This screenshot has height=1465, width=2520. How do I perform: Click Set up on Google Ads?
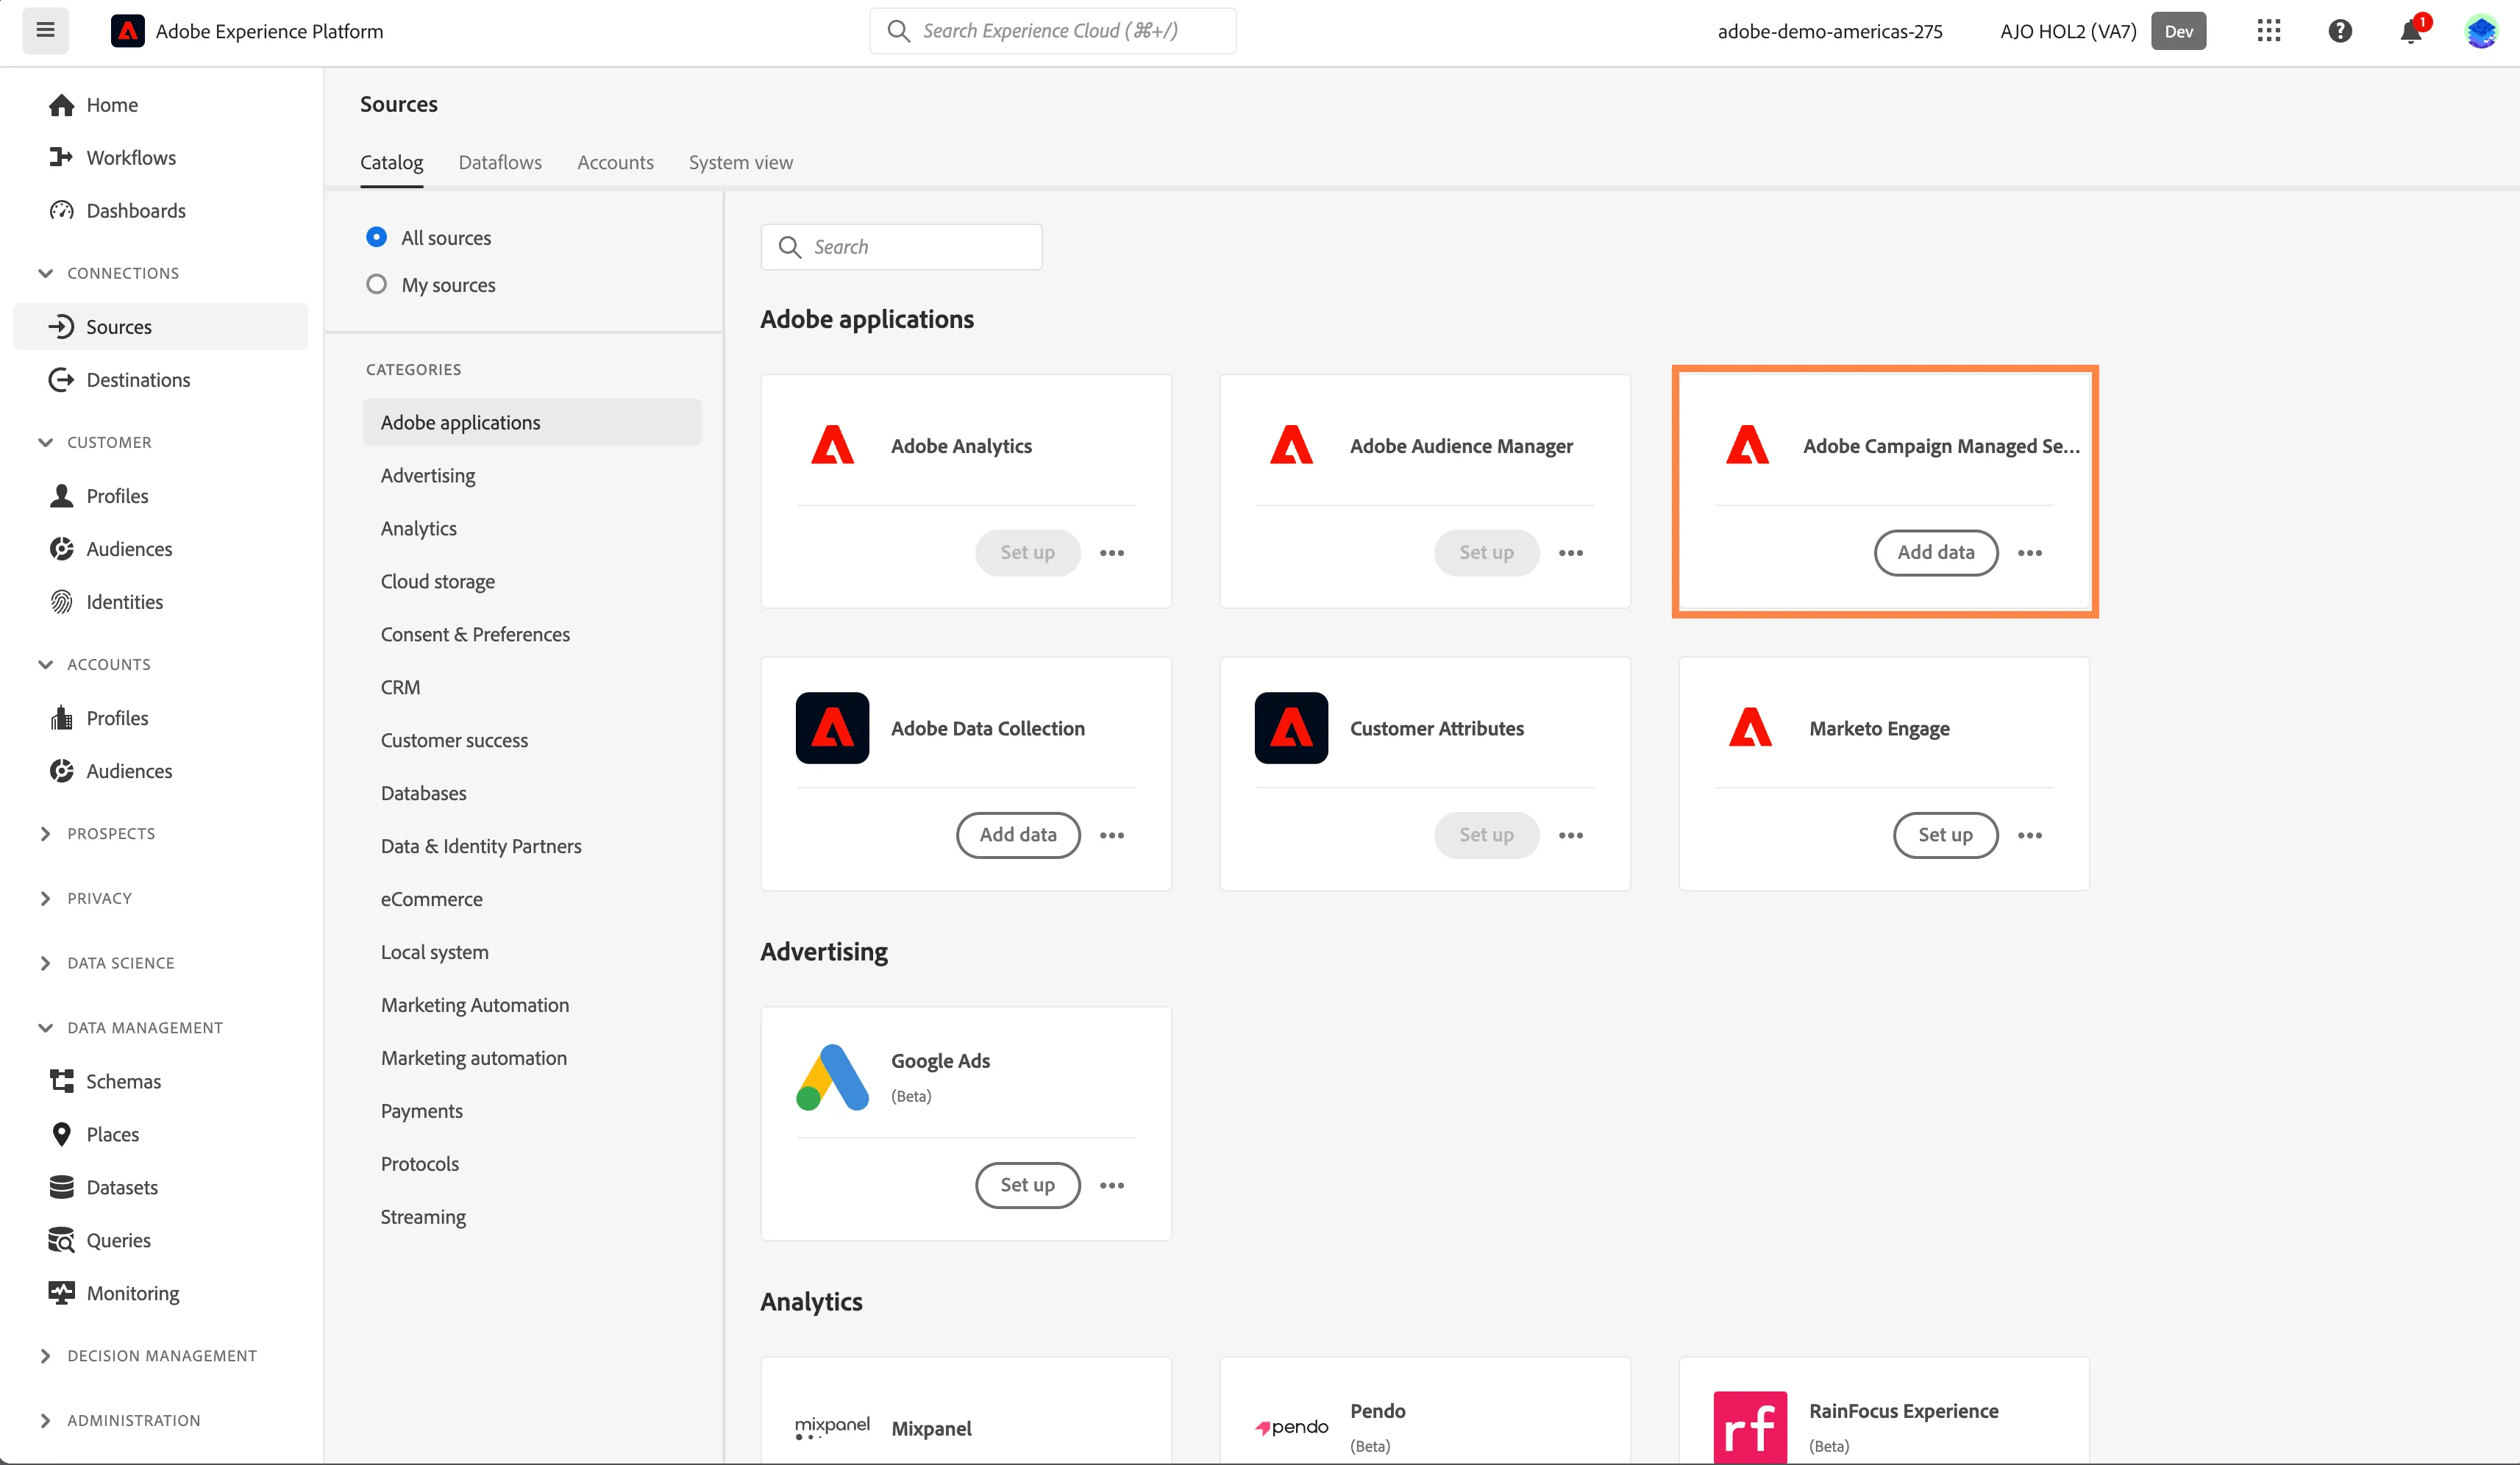[x=1027, y=1185]
